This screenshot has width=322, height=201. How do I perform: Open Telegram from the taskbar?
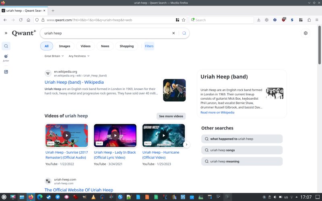pos(58,197)
